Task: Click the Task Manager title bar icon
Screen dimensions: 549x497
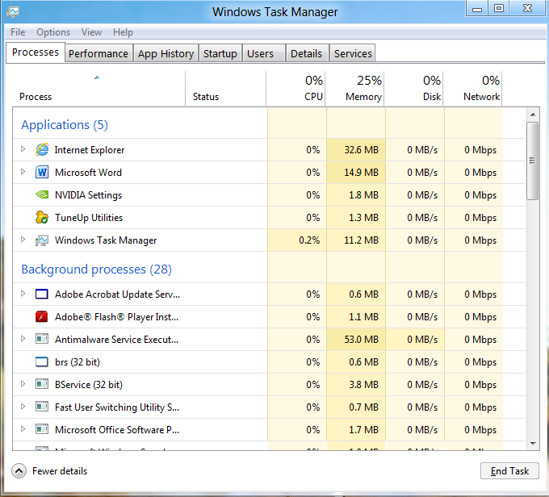Action: pyautogui.click(x=13, y=12)
